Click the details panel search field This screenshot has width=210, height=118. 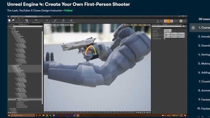167,26
